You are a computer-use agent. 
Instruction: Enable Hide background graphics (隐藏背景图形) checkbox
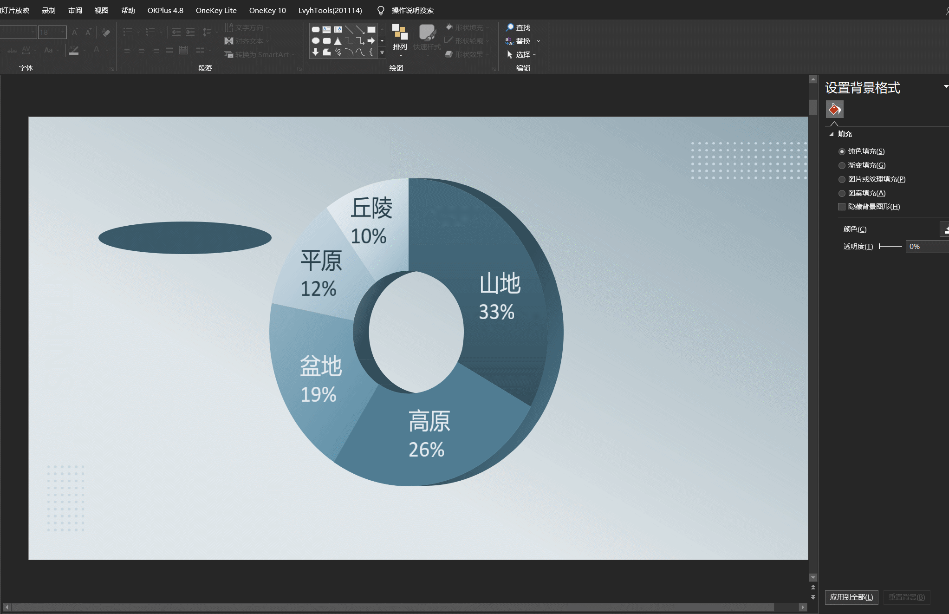point(842,207)
